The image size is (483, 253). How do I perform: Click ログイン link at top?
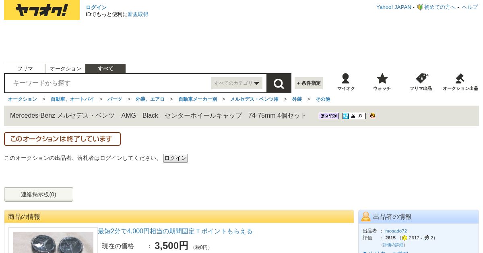point(96,7)
